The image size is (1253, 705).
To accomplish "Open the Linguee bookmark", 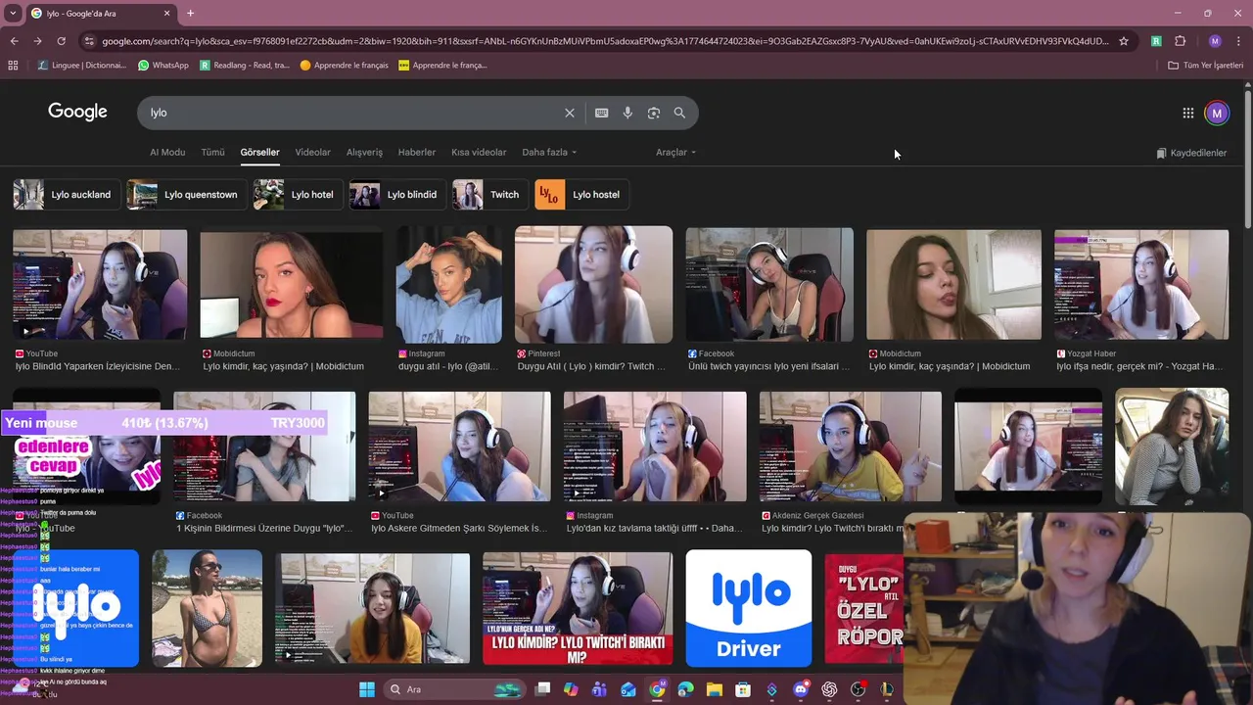I will click(82, 66).
